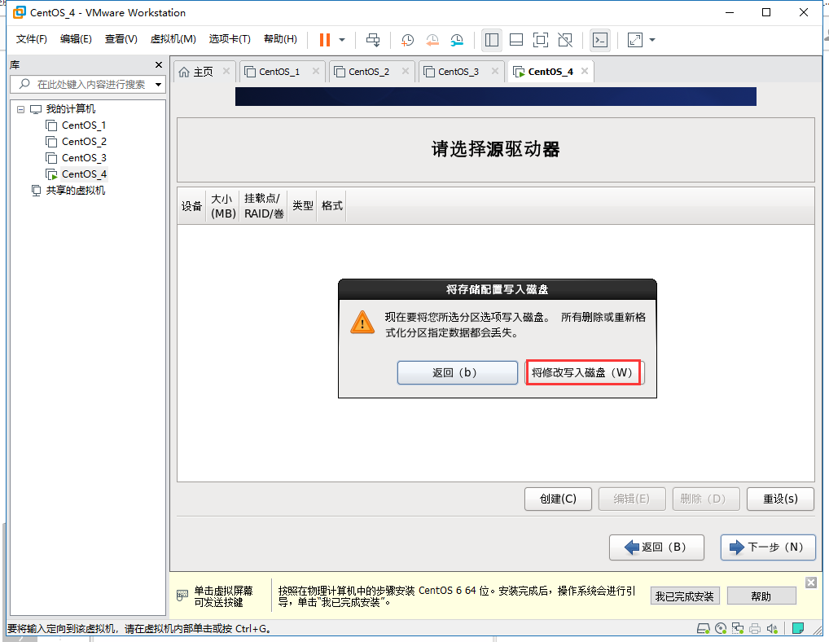The image size is (829, 642).
Task: Click the 挂载点/RAID/卷 column header
Action: (x=263, y=205)
